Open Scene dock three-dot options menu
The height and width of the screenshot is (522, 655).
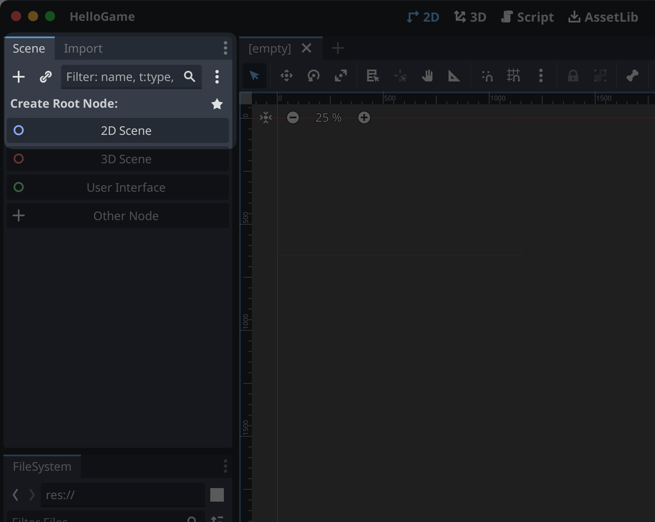click(225, 48)
